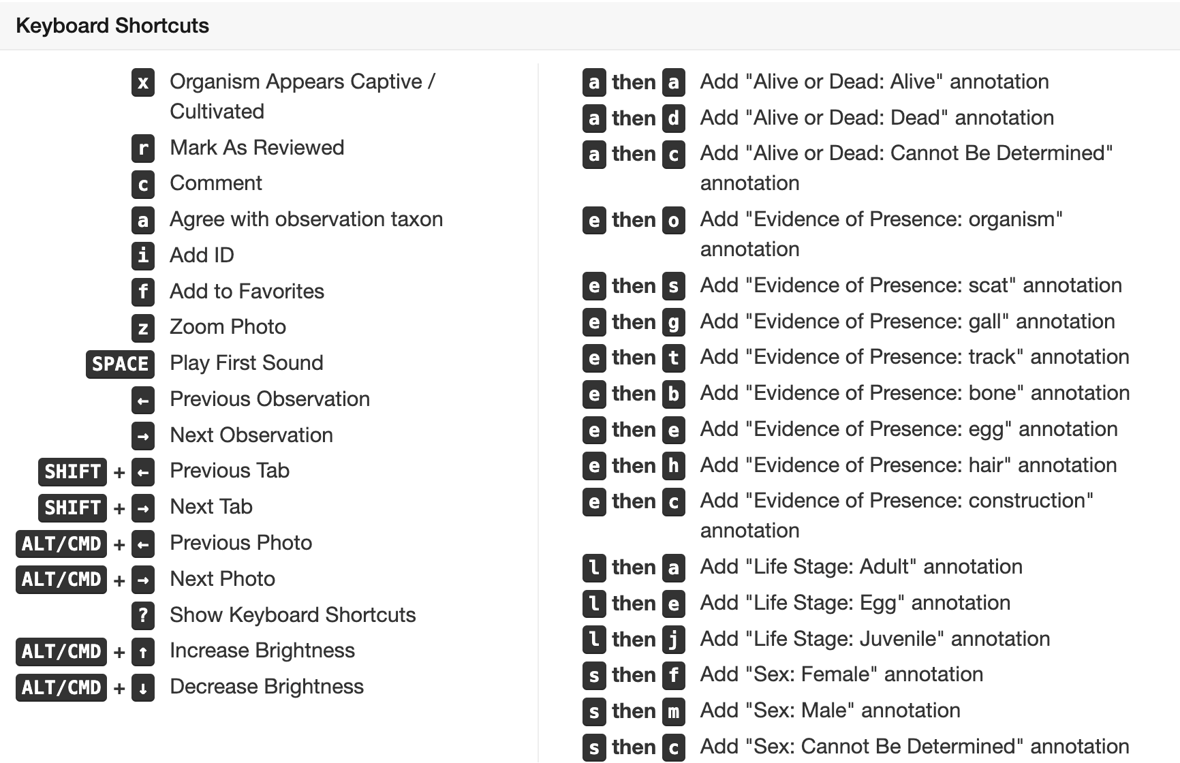Click the 'Add "Alive or Dead: Dead" annotation' text
The height and width of the screenshot is (763, 1180).
point(877,118)
